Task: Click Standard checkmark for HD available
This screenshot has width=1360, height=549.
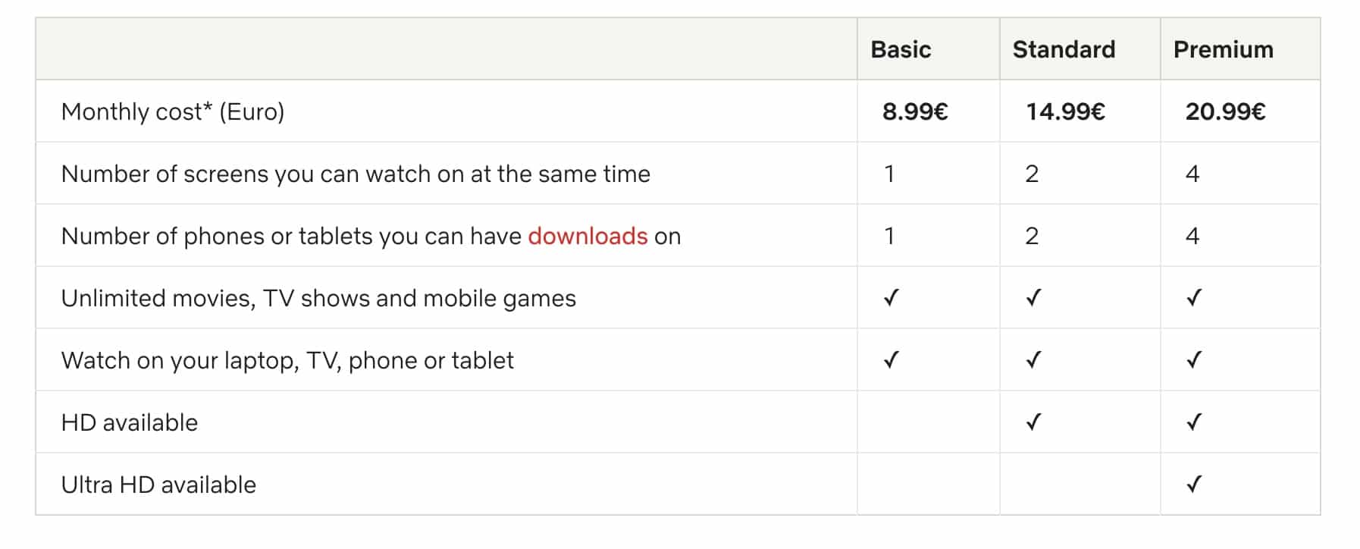Action: 1033,422
